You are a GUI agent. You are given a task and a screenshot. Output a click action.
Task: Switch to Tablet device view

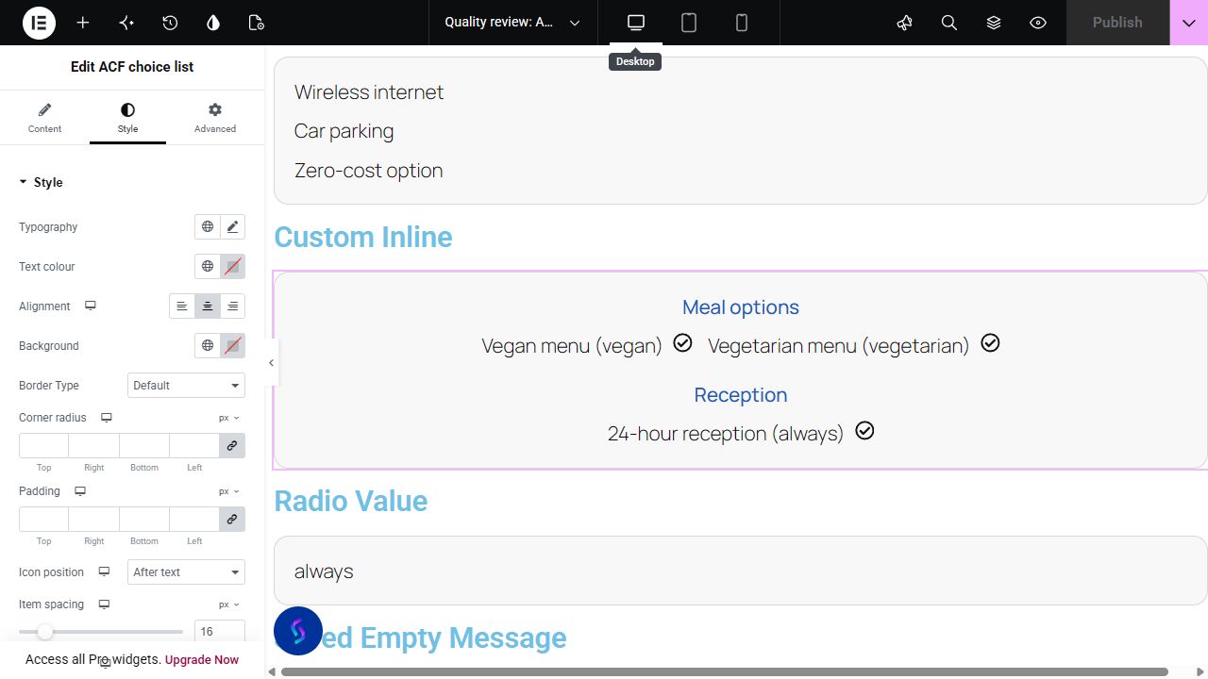[x=689, y=23]
